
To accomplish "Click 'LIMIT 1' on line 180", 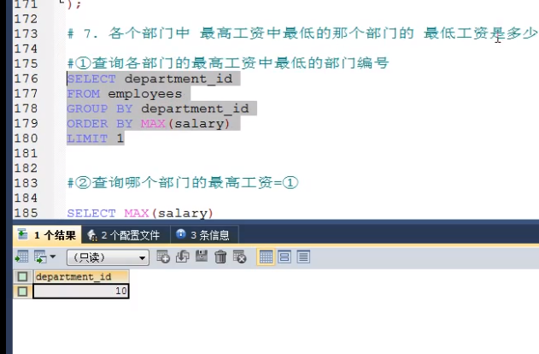I will [x=95, y=139].
